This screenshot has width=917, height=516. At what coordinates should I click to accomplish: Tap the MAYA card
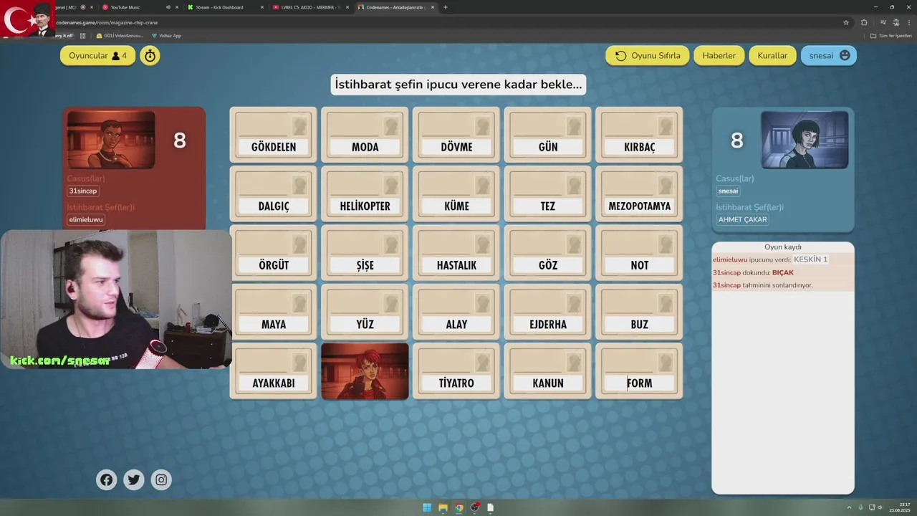273,312
